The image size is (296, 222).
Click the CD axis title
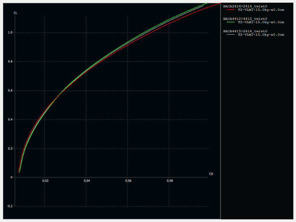tap(211, 174)
